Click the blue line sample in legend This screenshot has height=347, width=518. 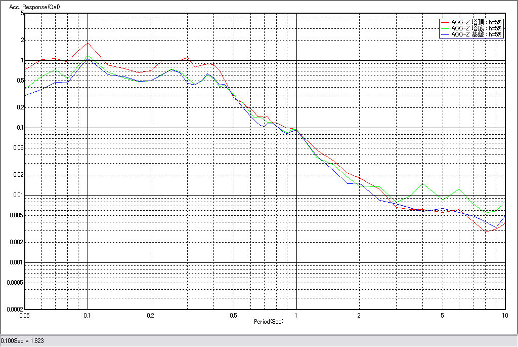(445, 34)
